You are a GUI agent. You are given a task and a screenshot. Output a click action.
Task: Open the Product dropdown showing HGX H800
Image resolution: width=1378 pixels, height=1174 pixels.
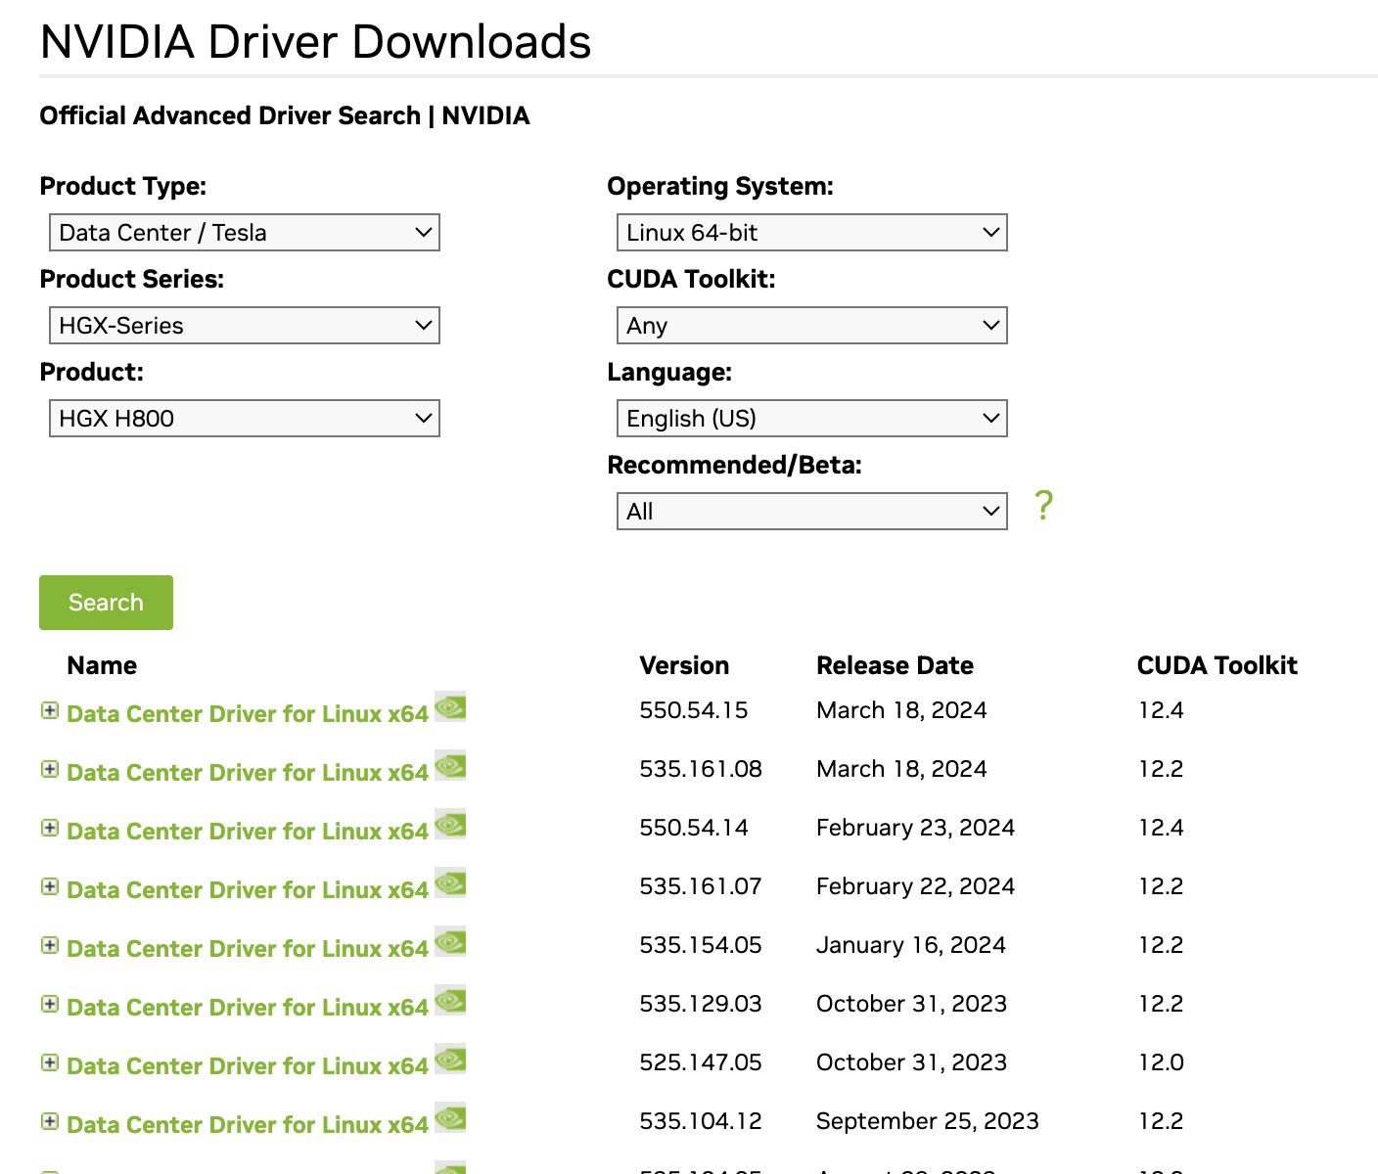pyautogui.click(x=245, y=419)
